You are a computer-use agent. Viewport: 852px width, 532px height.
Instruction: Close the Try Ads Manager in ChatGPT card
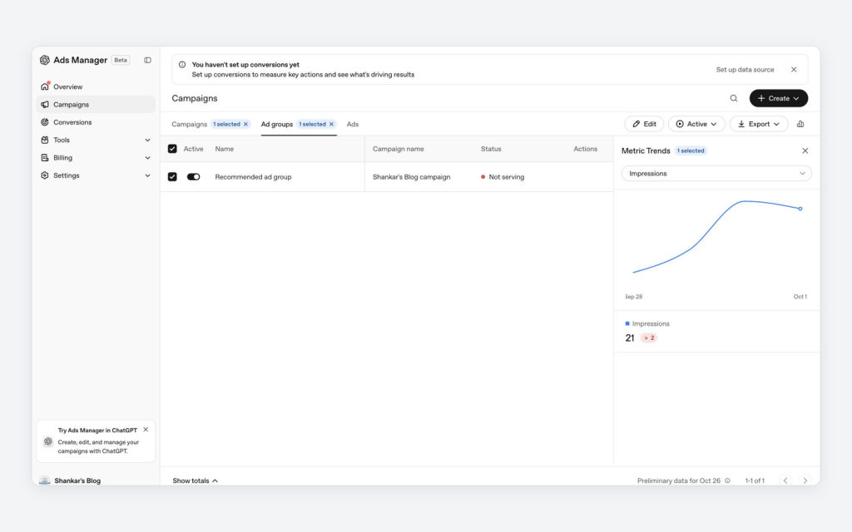click(x=146, y=430)
